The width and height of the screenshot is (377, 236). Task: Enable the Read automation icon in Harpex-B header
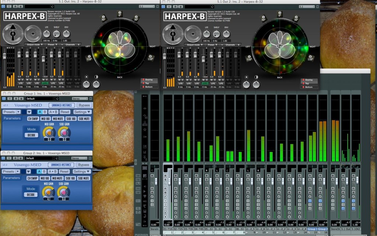15,7
